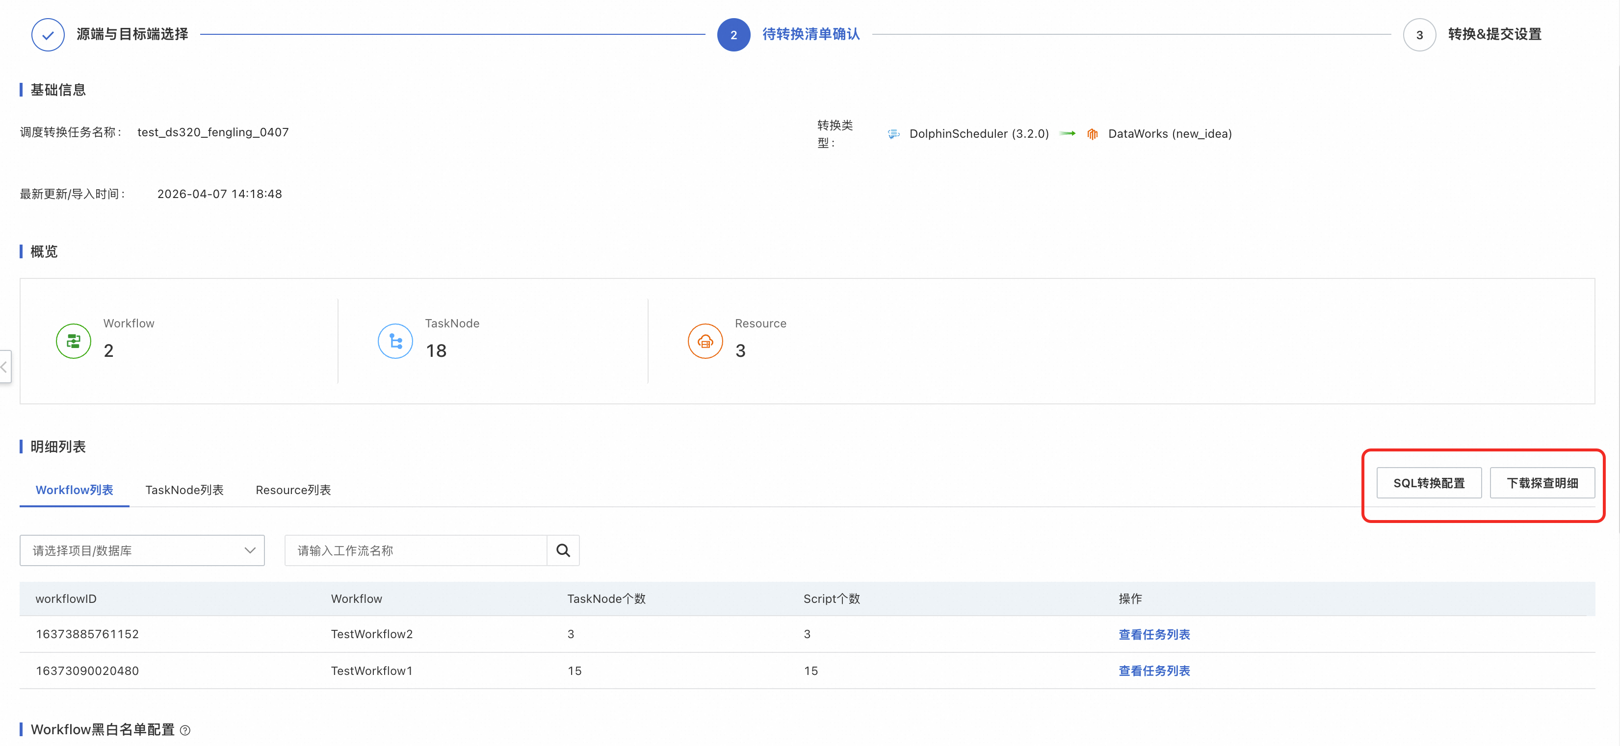Click the 下载探查明细 button
This screenshot has width=1620, height=746.
[x=1542, y=483]
